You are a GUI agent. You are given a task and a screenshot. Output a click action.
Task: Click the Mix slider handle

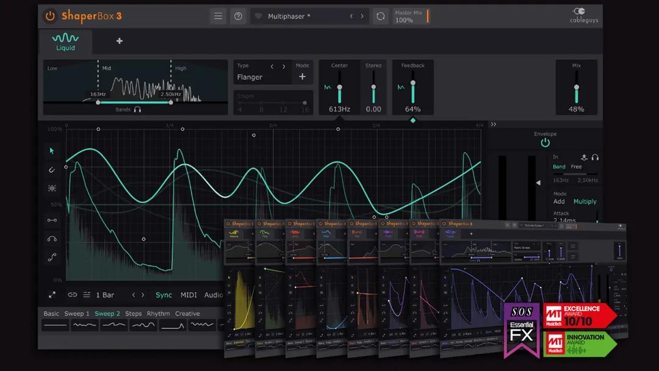(577, 87)
